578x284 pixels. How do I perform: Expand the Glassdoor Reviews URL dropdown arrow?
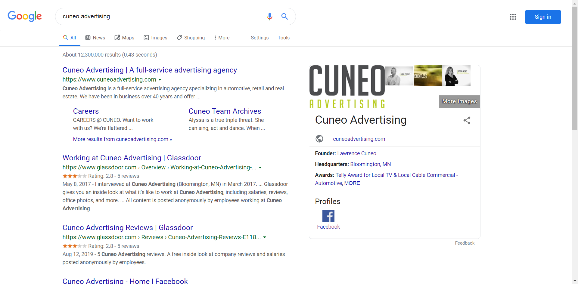(x=265, y=237)
